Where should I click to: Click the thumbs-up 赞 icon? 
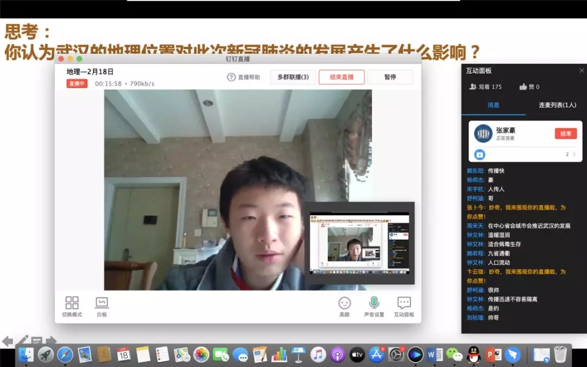click(x=523, y=86)
